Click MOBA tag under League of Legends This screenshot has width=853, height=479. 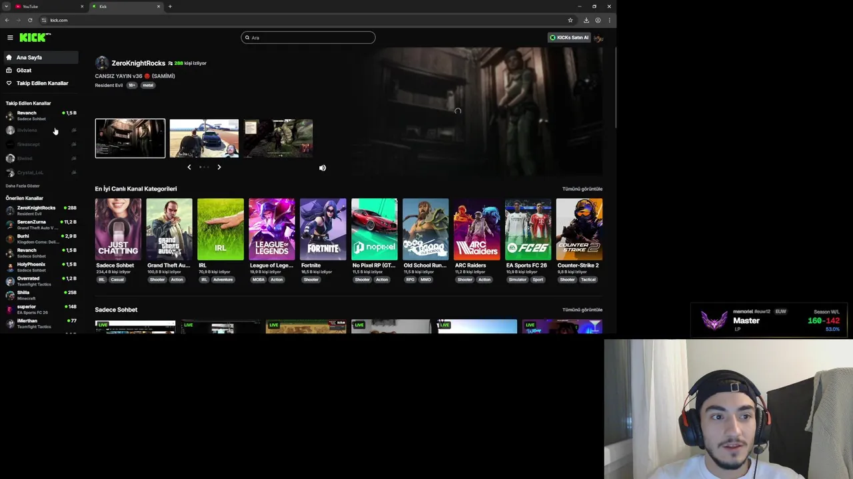pos(258,279)
